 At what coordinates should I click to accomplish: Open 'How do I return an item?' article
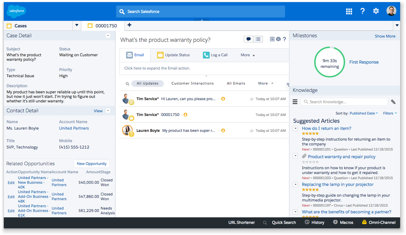326,128
